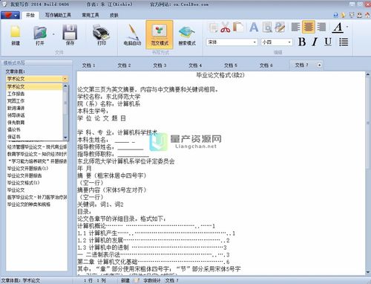Click the underlined A font color icon
Image resolution: width=371 pixels, height=284 pixels.
[338, 28]
